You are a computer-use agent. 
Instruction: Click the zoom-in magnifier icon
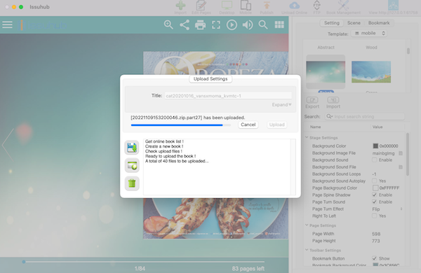pyautogui.click(x=168, y=24)
